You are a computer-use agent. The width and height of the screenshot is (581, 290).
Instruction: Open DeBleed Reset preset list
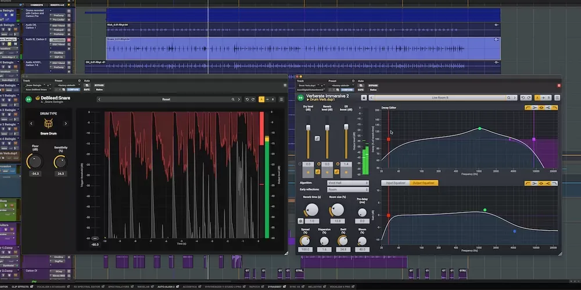point(166,99)
